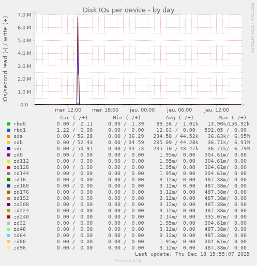Screen dimensions: 257x266
Task: Click the sdb device label
Action: 18,143
